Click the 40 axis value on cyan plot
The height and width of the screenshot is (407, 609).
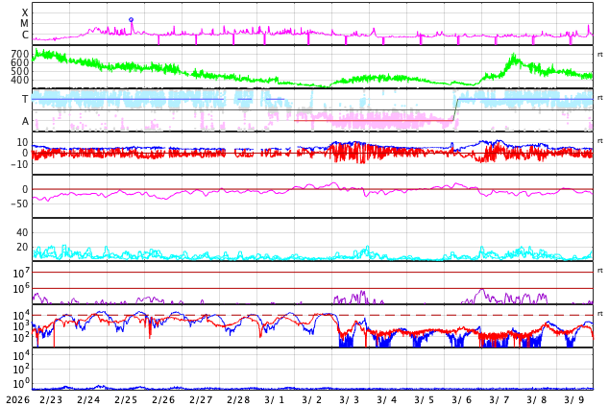tap(21, 232)
